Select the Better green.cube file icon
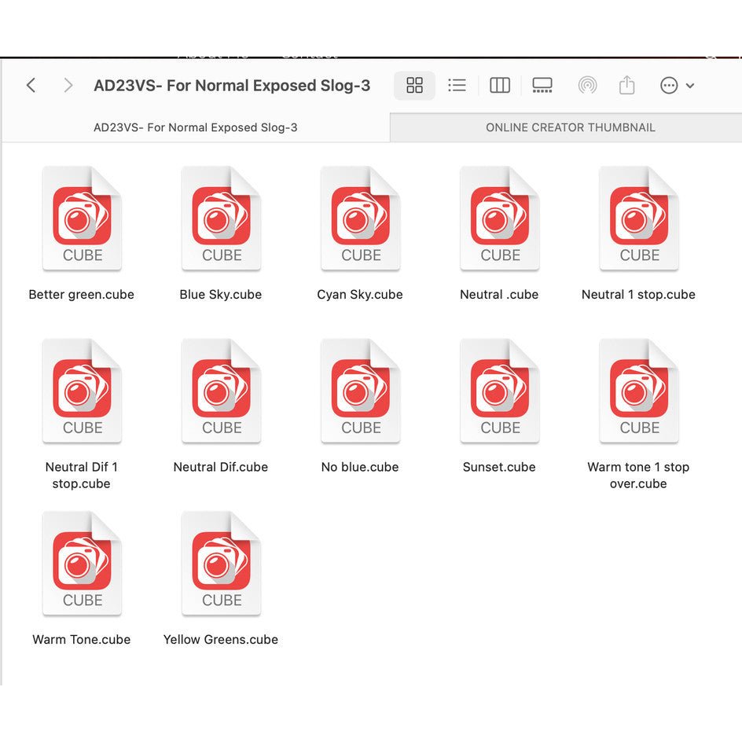Viewport: 742px width, 742px height. 82,219
